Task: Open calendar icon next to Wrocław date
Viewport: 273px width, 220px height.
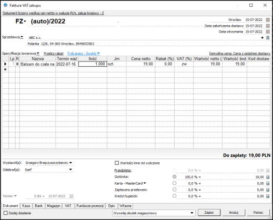Action: [268, 20]
